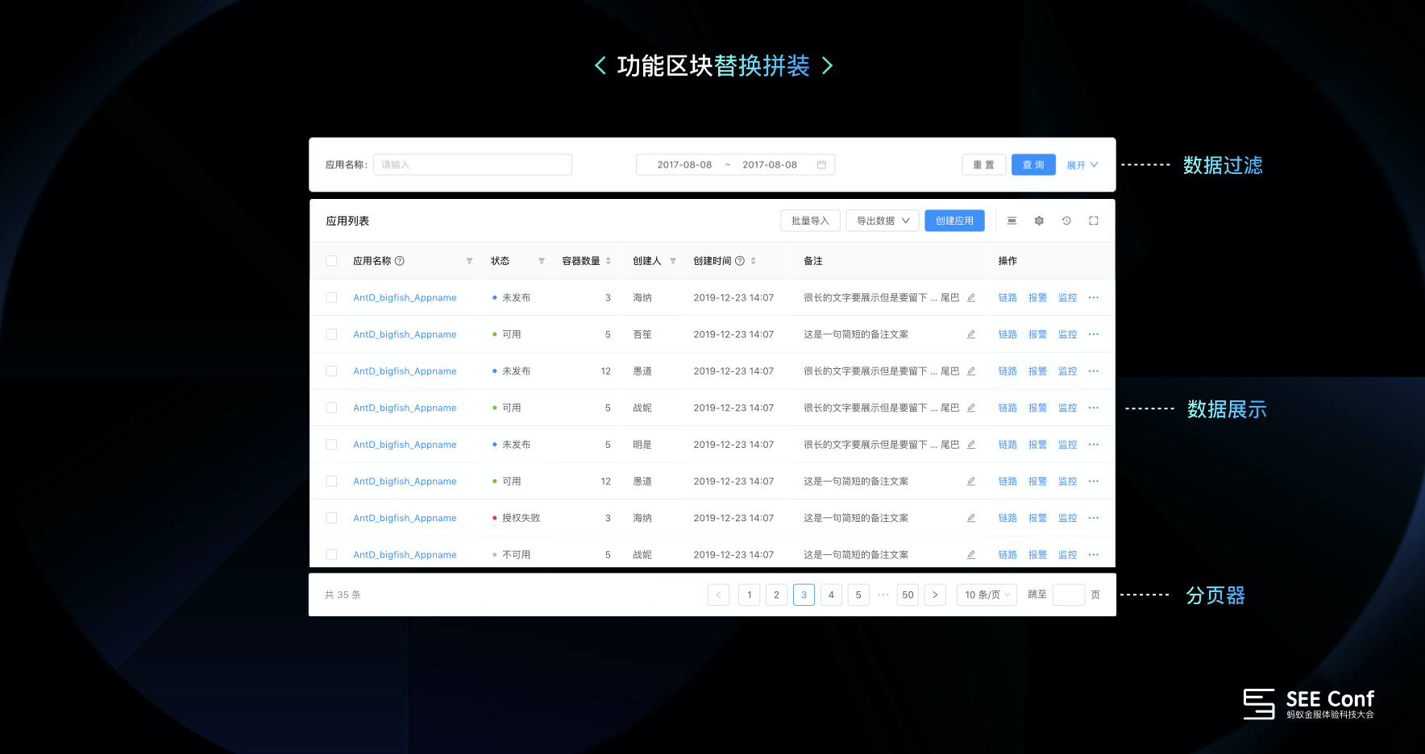Screen dimensions: 1425x754
Task: Open more actions for the 战妮 可用 row
Action: pyautogui.click(x=1094, y=408)
